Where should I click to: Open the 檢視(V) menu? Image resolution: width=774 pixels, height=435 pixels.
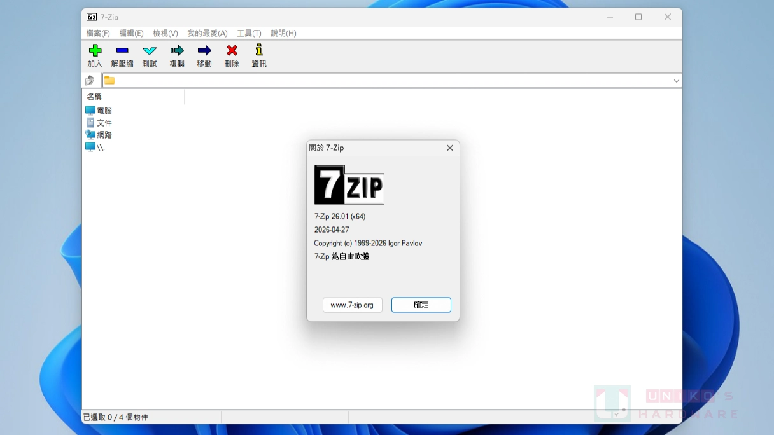click(x=165, y=33)
